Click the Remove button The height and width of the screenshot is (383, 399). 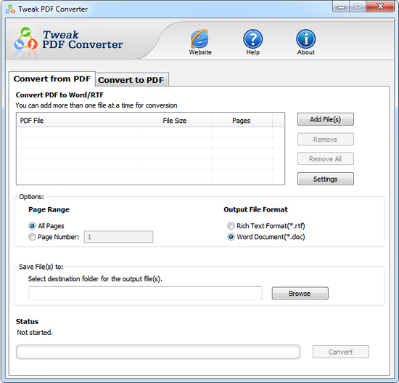click(x=326, y=140)
